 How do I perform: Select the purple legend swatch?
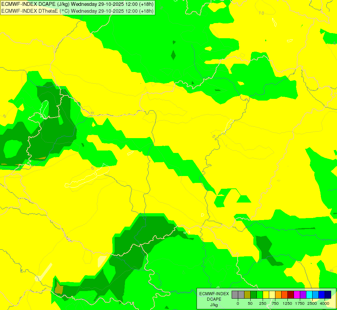303,294
